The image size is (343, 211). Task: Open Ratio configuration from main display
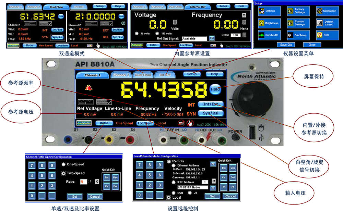pyautogui.click(x=104, y=123)
